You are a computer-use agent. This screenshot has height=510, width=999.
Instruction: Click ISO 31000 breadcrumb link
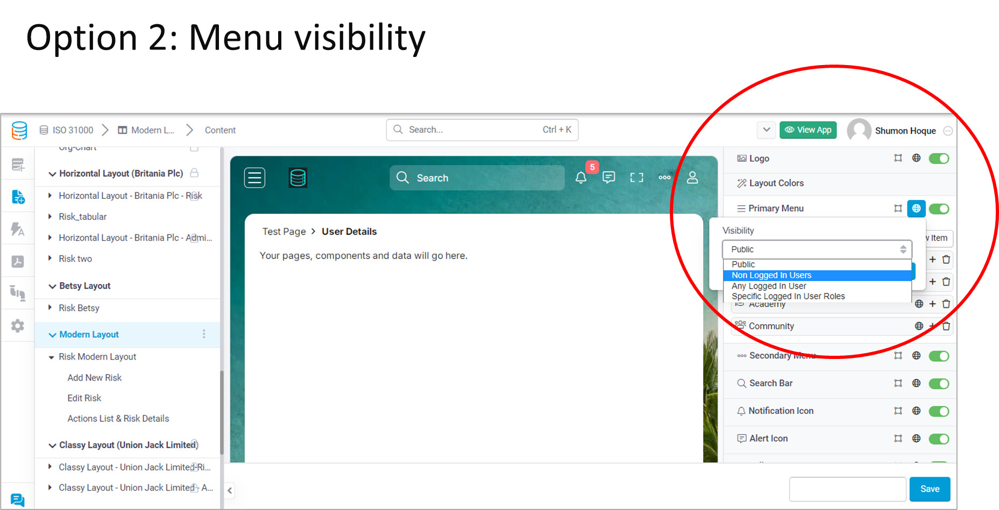(67, 130)
